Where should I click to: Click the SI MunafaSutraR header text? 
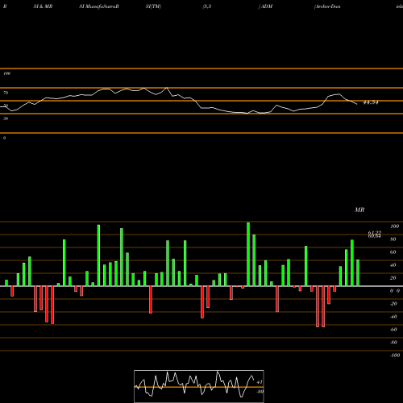(99, 6)
